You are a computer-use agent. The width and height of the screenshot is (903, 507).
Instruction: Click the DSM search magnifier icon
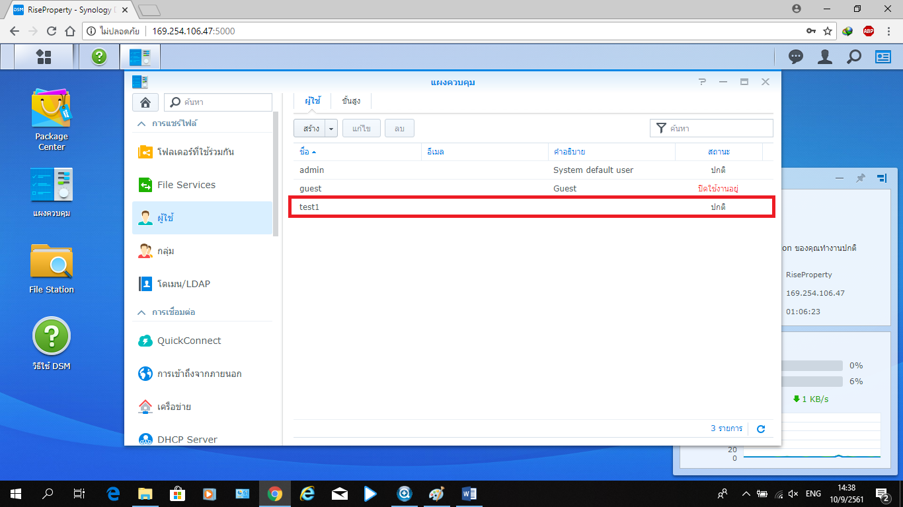coord(854,57)
